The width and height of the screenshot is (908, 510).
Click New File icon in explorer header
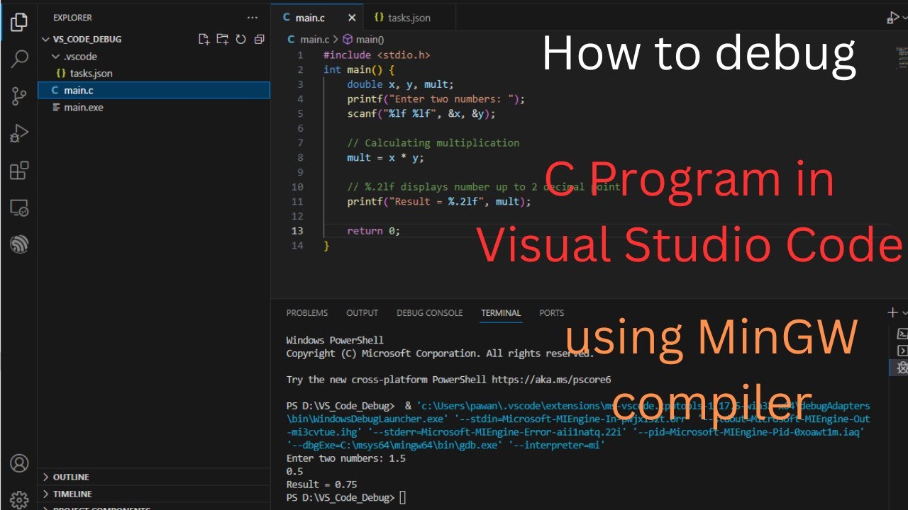[x=204, y=39]
